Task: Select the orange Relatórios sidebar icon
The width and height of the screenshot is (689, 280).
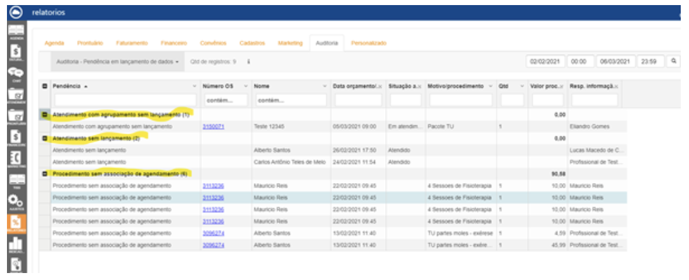Action: [x=16, y=224]
